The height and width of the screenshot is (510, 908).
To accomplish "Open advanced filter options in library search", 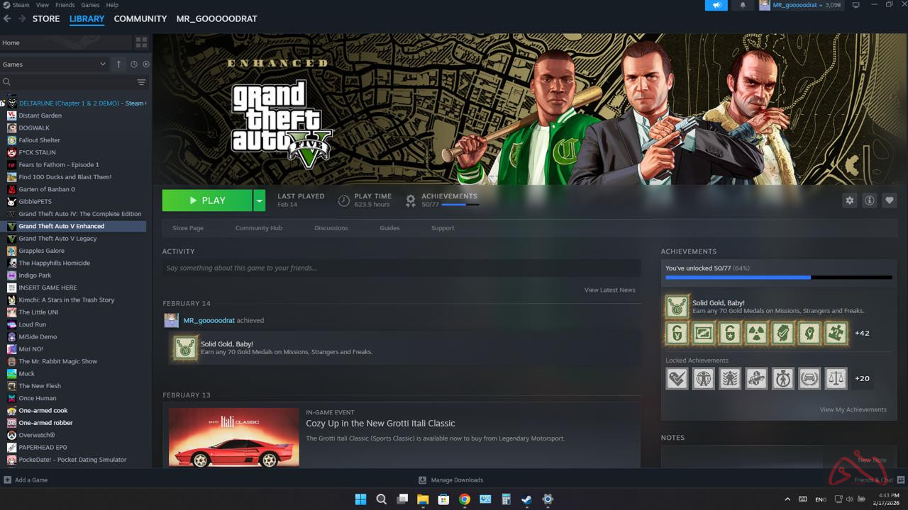I will pos(141,82).
